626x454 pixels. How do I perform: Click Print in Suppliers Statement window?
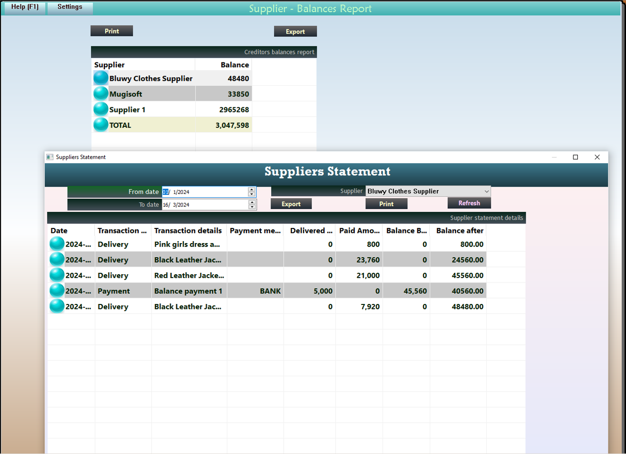point(386,204)
